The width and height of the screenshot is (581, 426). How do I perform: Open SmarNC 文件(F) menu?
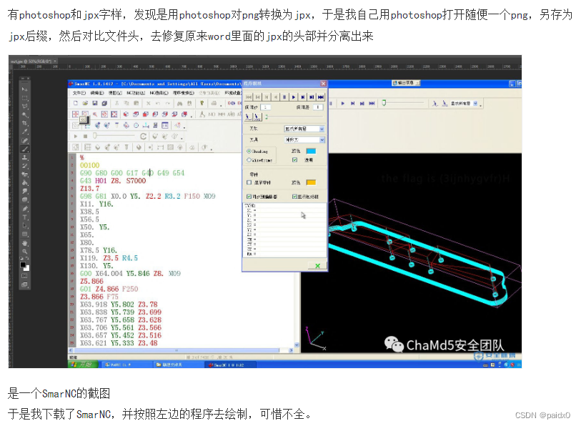[79, 93]
